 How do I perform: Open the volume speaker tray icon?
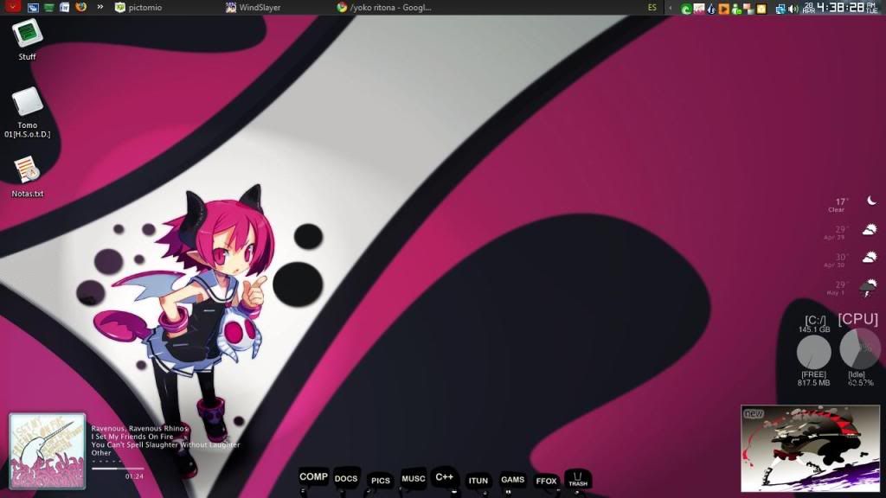point(793,9)
